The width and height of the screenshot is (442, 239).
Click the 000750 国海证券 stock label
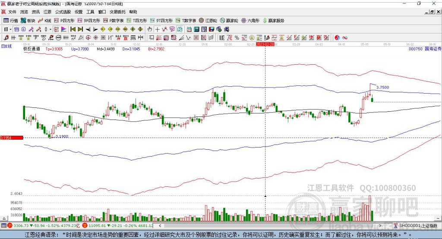(x=425, y=49)
